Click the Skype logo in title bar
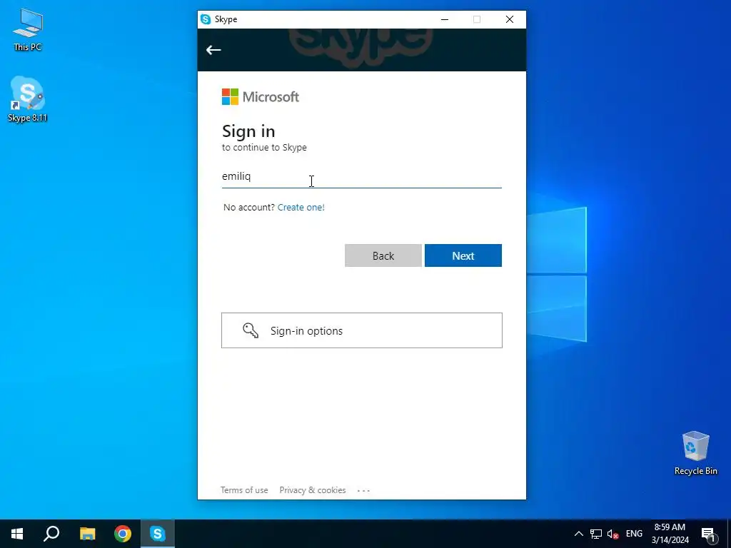731x548 pixels. click(206, 19)
